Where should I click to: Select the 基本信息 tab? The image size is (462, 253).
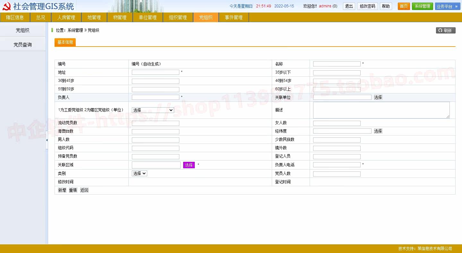pyautogui.click(x=65, y=42)
